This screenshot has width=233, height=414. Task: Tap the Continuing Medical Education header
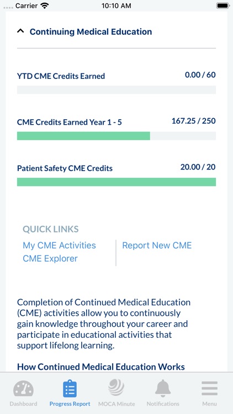tap(91, 31)
